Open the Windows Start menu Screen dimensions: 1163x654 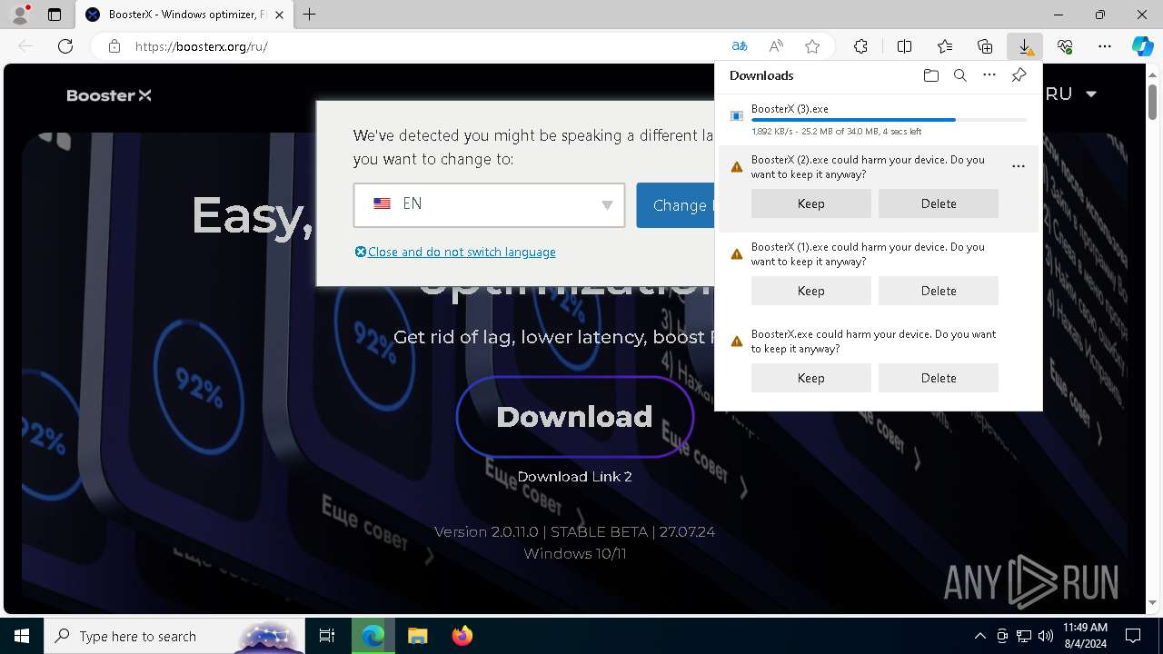[22, 636]
